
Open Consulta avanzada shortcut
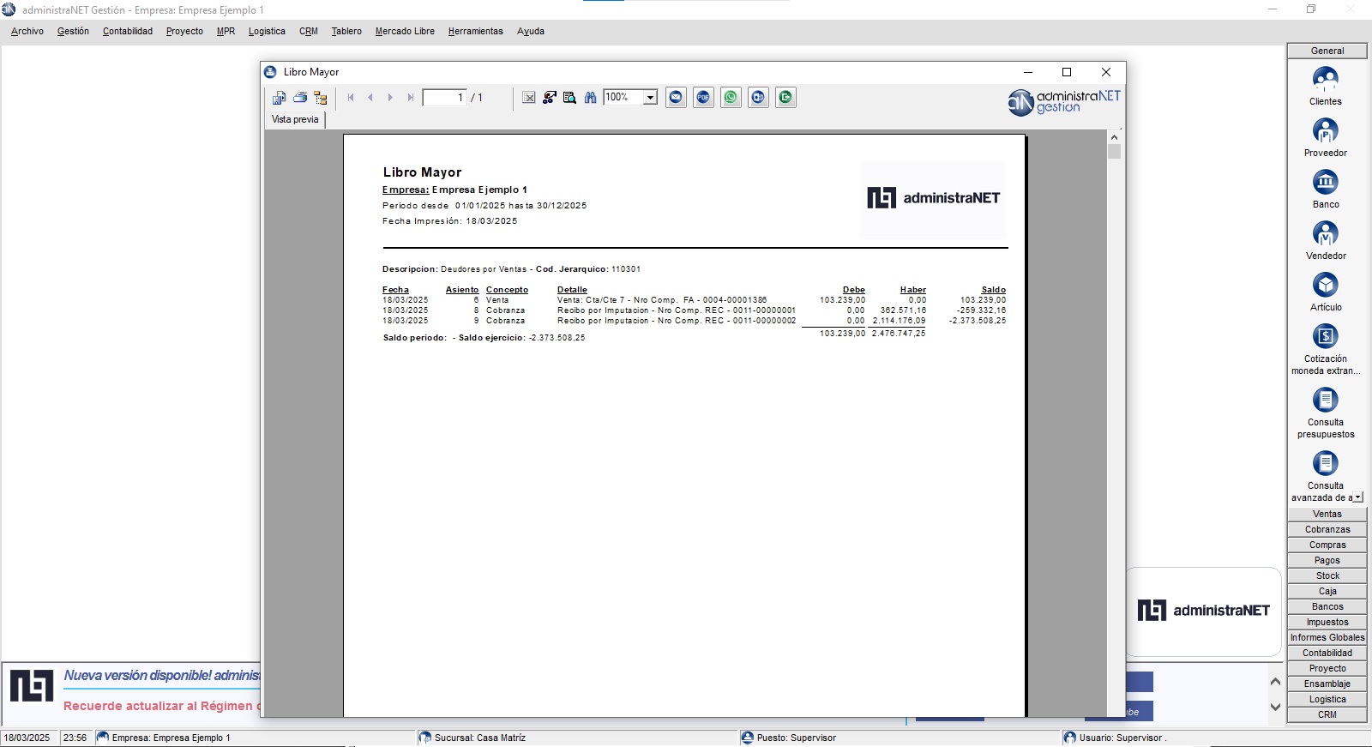(x=1326, y=476)
